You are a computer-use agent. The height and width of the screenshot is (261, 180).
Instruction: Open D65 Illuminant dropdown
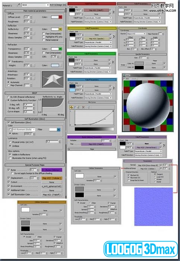23,129
